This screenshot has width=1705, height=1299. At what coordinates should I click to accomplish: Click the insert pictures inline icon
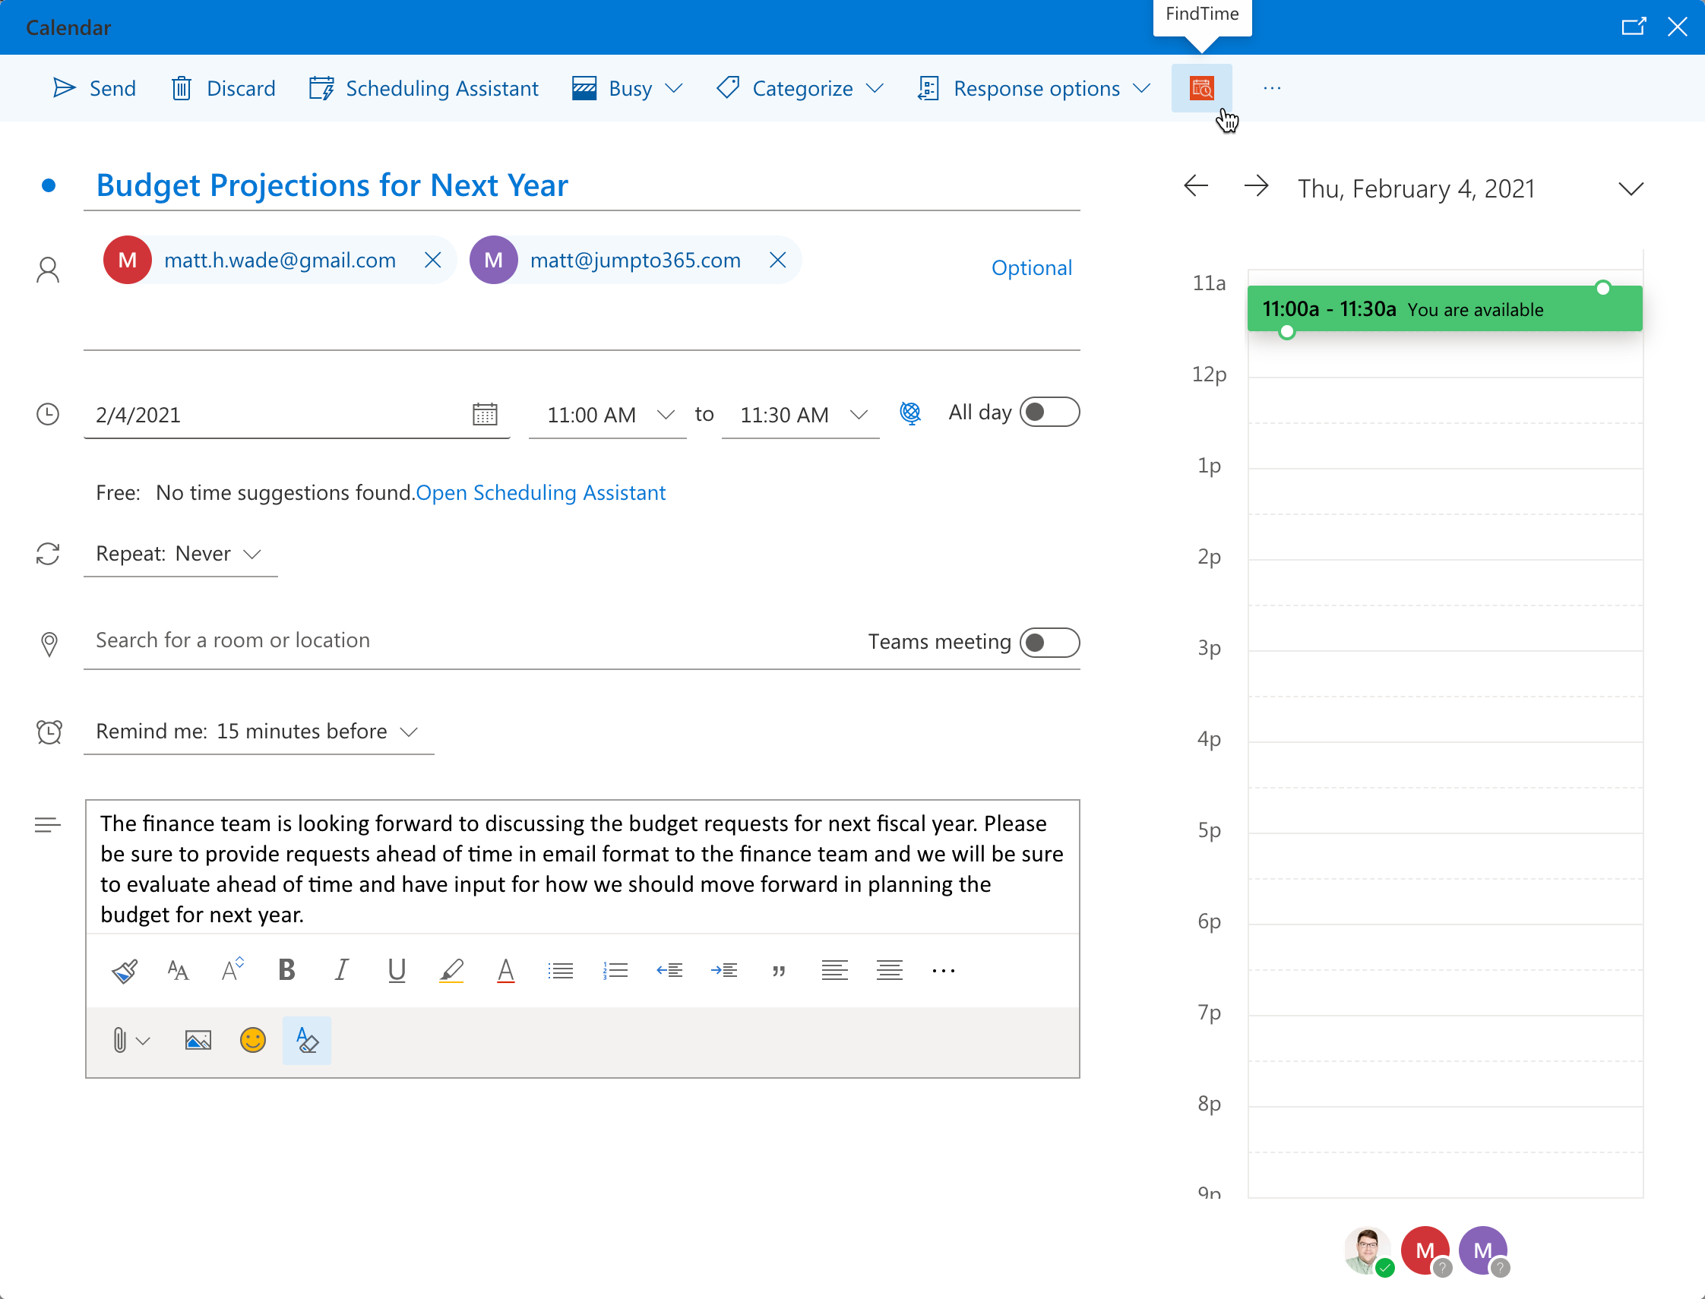pos(198,1040)
